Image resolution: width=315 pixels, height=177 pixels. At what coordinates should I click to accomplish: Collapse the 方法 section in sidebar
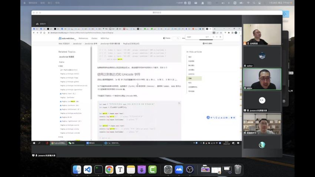point(61,137)
